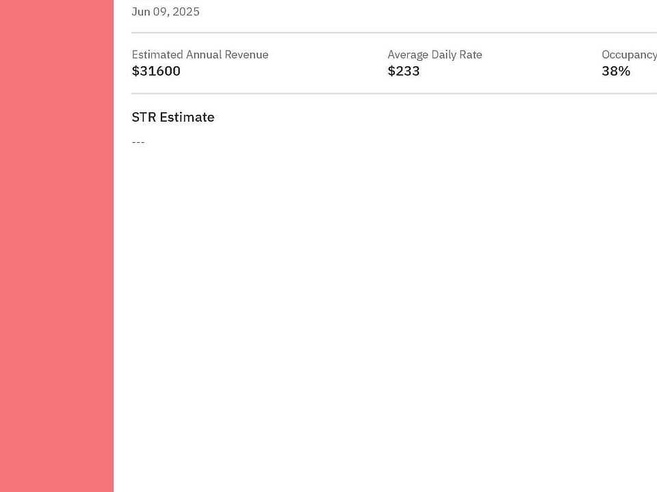Click the divider line above STR Estimate
Screen dimensions: 657x492
tap(394, 94)
